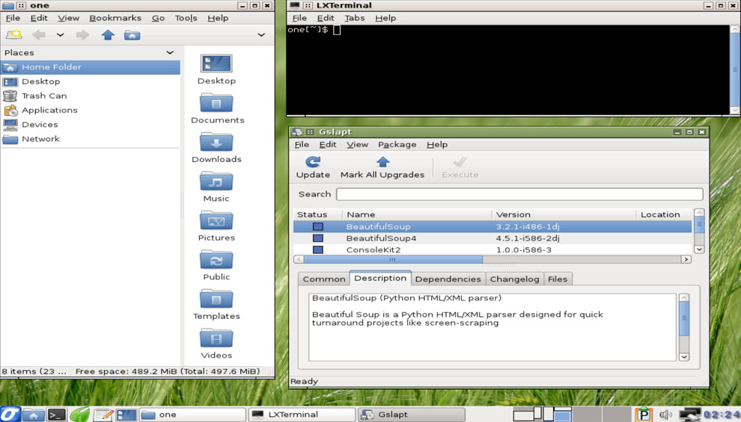Launch the text editor notepad taskbar icon
The height and width of the screenshot is (422, 741).
(103, 415)
